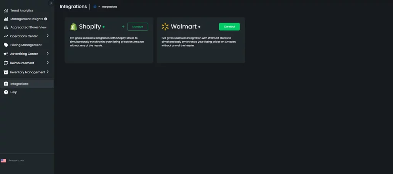Click the Management Insights bar chart icon
The height and width of the screenshot is (174, 393).
click(x=6, y=19)
